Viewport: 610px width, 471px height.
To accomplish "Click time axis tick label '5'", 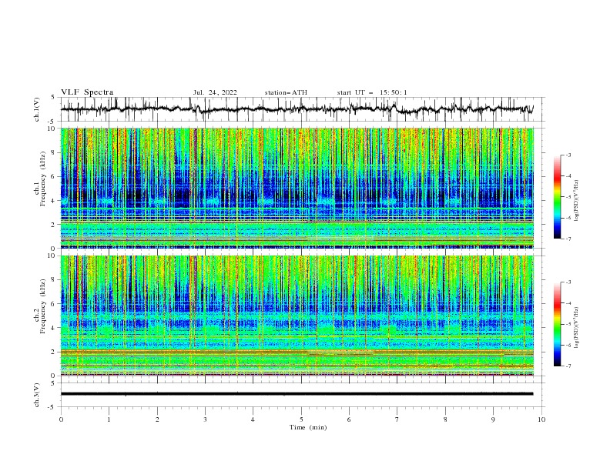I will click(301, 419).
